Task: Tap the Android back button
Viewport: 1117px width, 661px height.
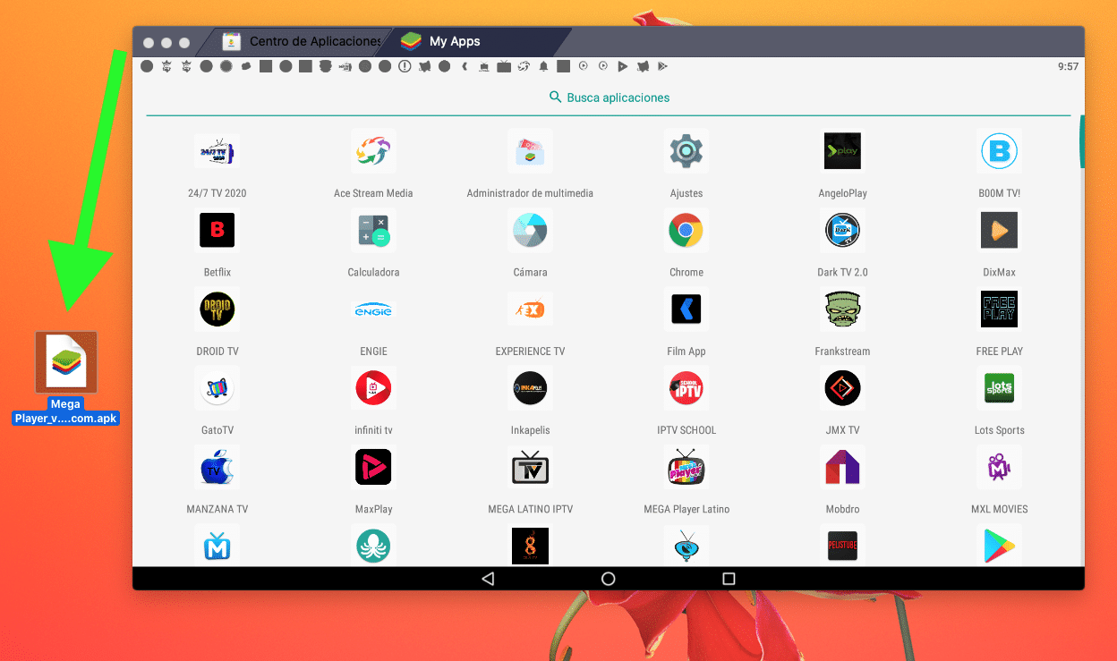Action: click(x=487, y=579)
